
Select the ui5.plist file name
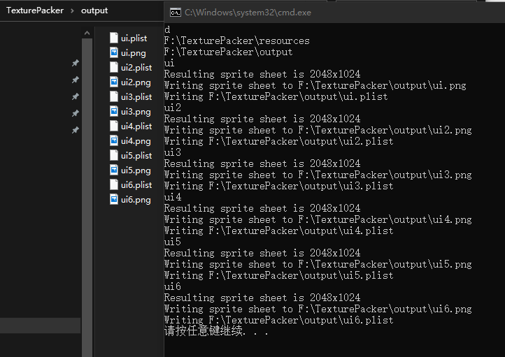[x=136, y=156]
